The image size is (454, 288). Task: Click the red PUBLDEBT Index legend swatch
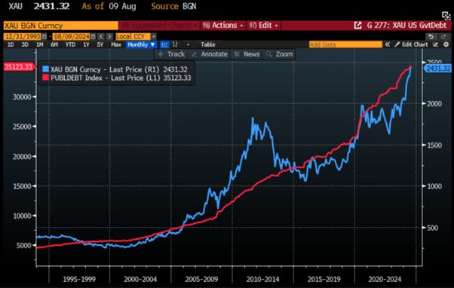click(45, 78)
